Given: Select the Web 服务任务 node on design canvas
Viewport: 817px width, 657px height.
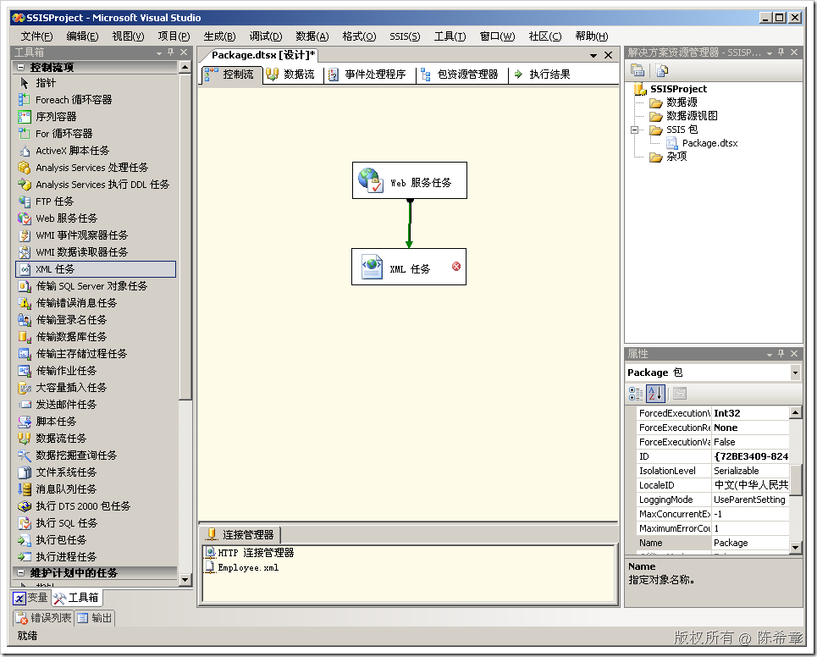Looking at the screenshot, I should click(410, 180).
